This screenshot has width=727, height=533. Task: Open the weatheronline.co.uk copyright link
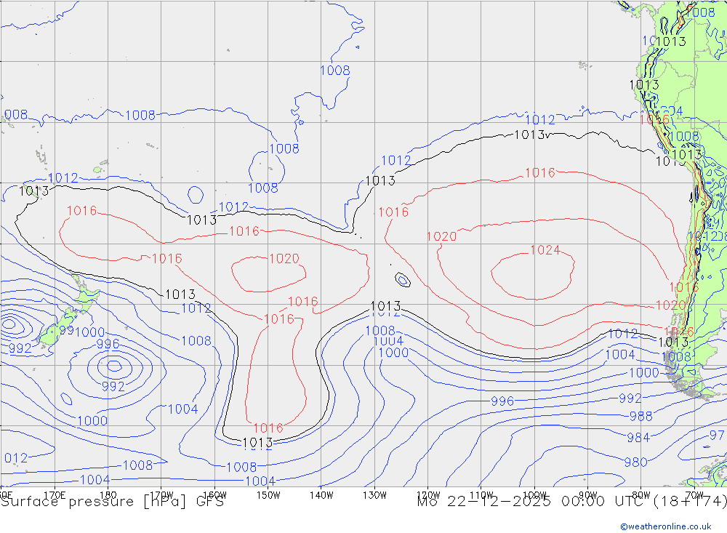666,526
